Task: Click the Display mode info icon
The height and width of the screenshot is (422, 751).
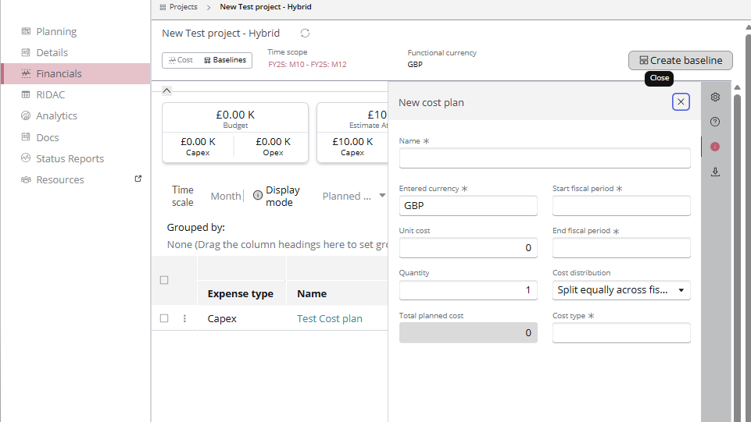Action: pyautogui.click(x=258, y=196)
